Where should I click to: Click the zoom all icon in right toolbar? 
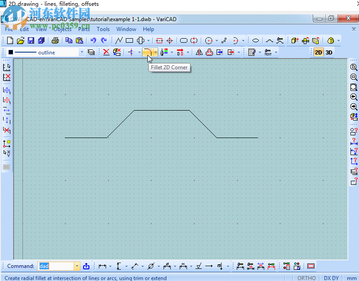click(354, 87)
